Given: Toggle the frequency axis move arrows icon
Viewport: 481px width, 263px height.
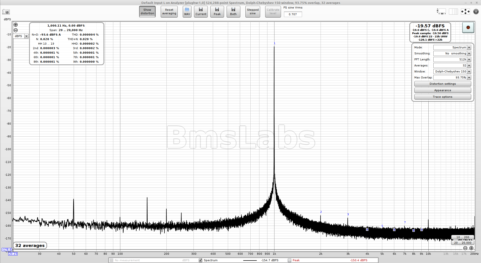Looking at the screenshot, I should click(465, 12).
